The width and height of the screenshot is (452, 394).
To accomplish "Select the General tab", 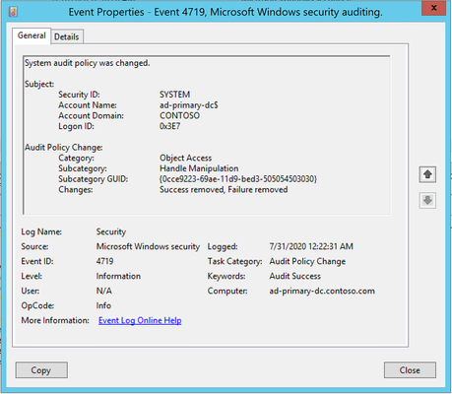I will [32, 35].
